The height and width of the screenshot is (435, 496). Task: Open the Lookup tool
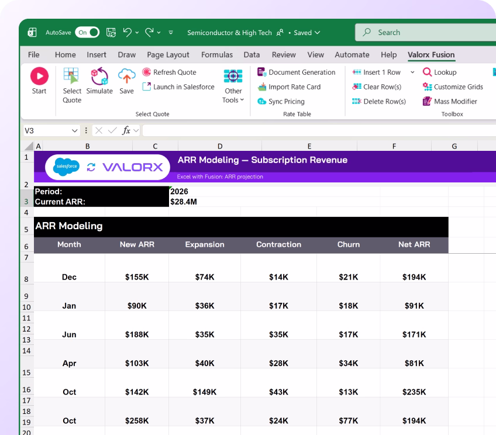440,72
